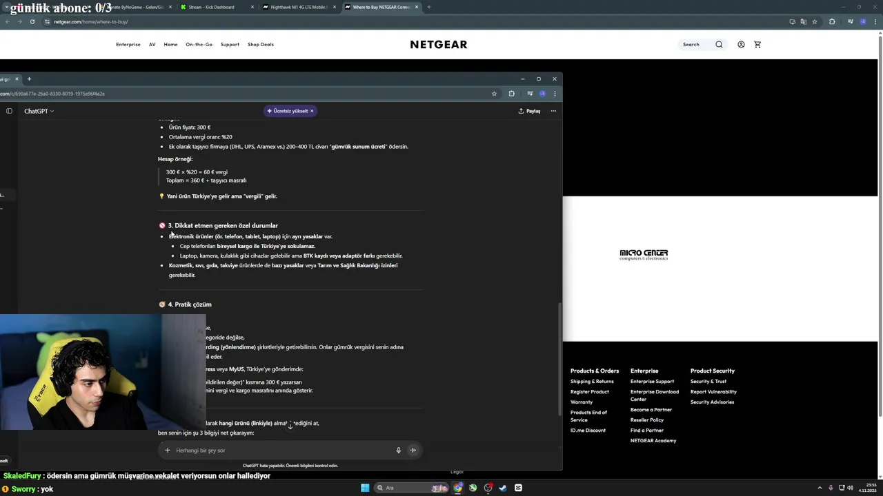The width and height of the screenshot is (883, 496).
Task: Switch to Nighthawk M1 4G LTE Mobile tab
Action: (x=298, y=7)
